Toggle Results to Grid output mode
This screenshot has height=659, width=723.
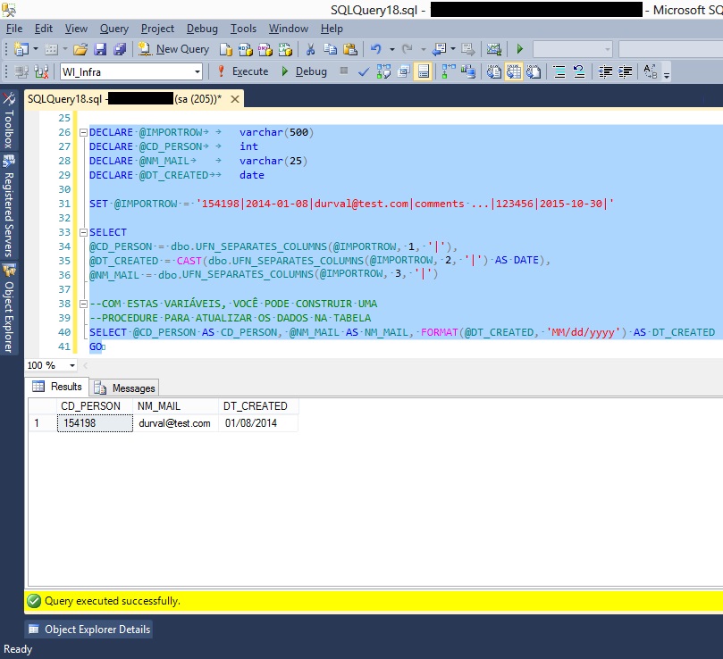tap(515, 71)
